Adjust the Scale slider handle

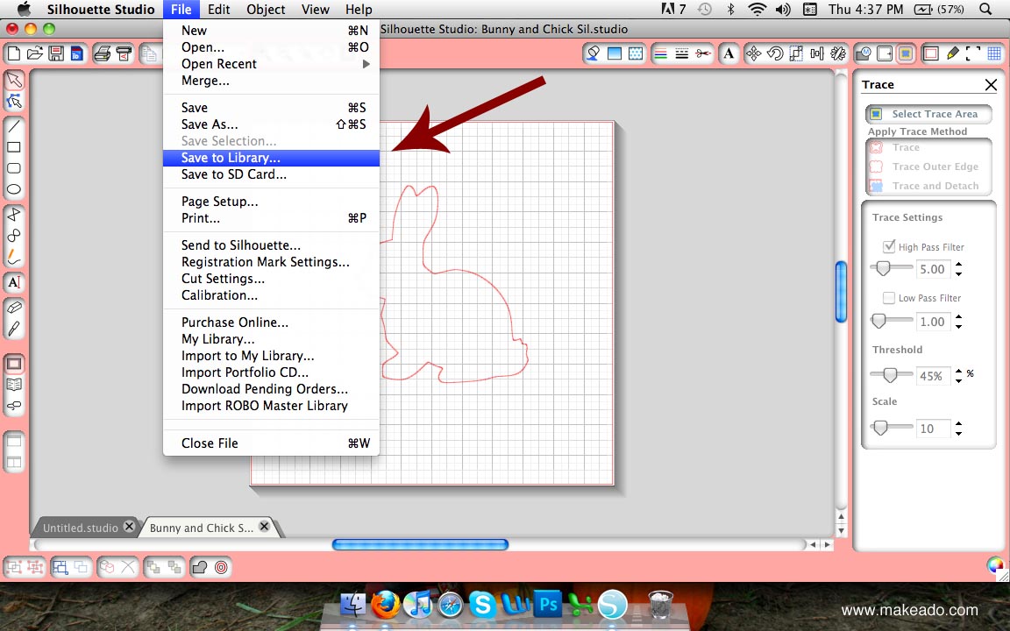click(x=880, y=428)
